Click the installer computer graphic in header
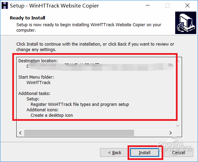 click(x=186, y=23)
